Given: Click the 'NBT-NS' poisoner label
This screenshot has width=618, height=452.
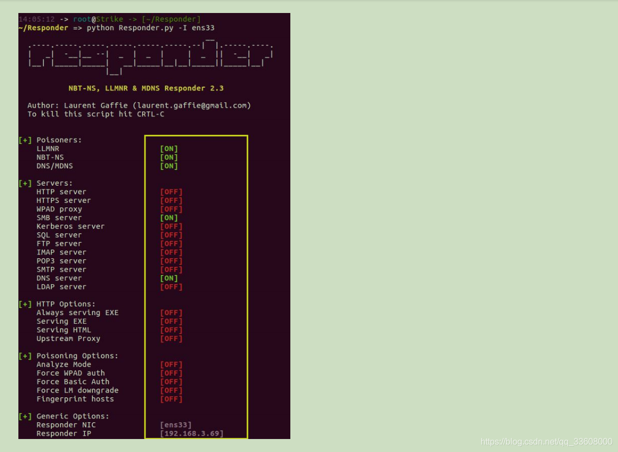Looking at the screenshot, I should click(x=50, y=158).
